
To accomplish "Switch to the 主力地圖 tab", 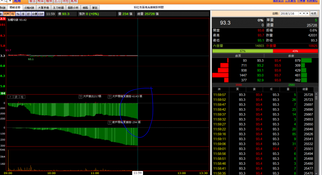I will coord(58,8).
